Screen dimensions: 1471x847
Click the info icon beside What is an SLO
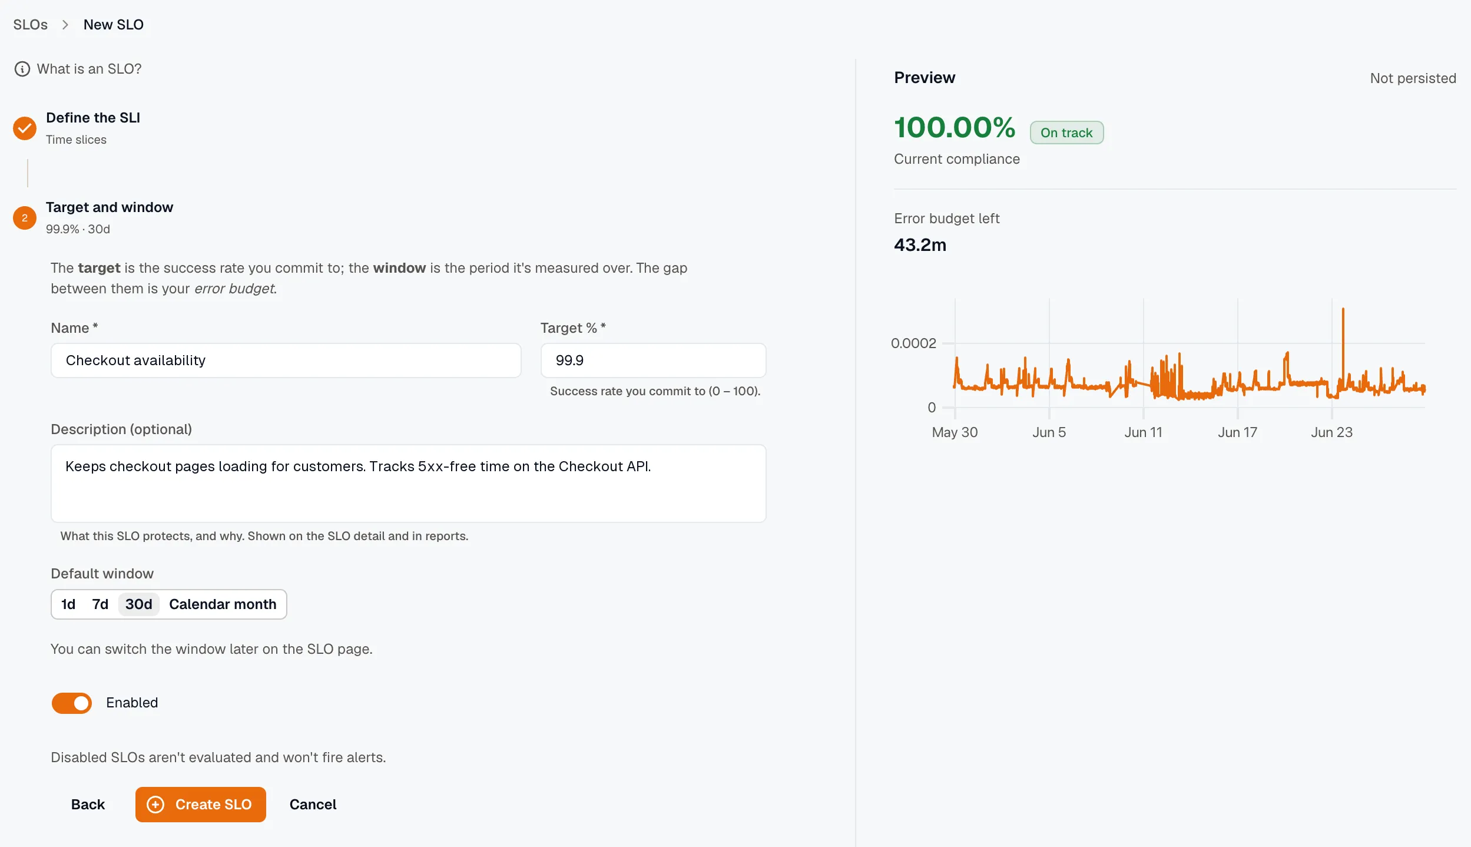22,69
